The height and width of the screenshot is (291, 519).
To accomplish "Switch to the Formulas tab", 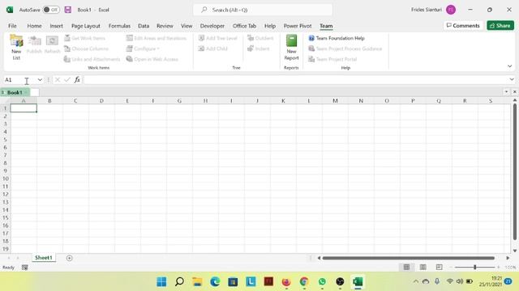I will pos(119,26).
